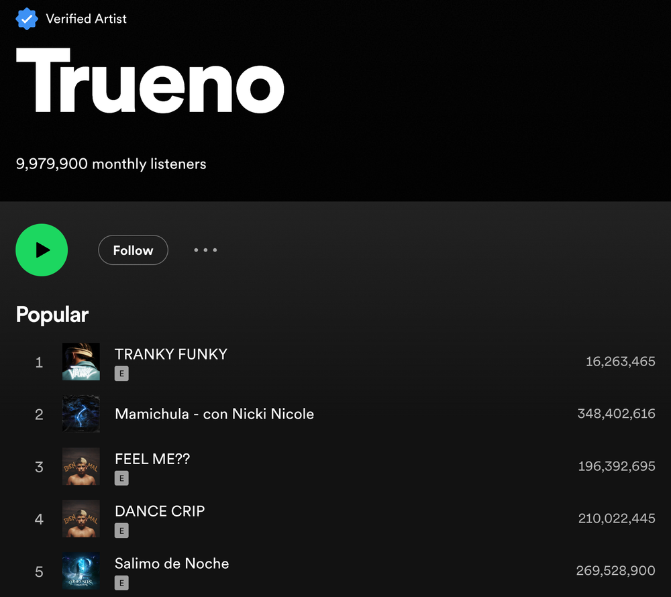The height and width of the screenshot is (597, 671).
Task: Open the track title TRANKY FUNKY
Action: coord(170,354)
